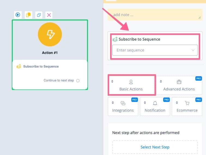The image size is (206, 155).
Task: Duplicate the action using the copy squares icon
Action: click(x=39, y=15)
